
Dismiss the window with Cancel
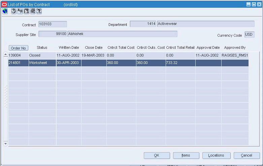click(246, 156)
